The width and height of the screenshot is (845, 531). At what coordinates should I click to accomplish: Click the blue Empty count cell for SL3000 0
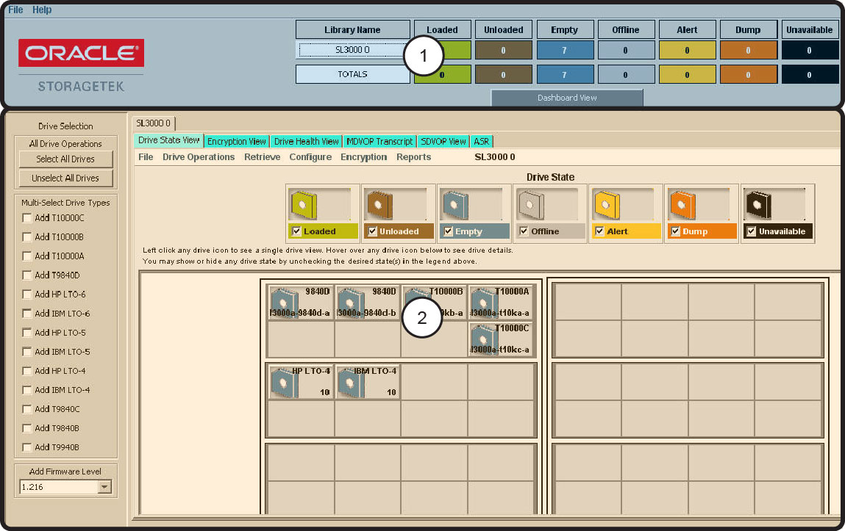565,51
